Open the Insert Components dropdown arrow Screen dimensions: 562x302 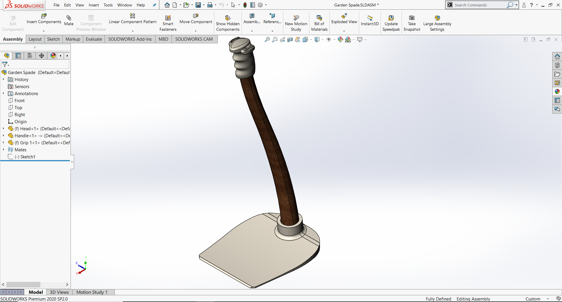pos(44,31)
